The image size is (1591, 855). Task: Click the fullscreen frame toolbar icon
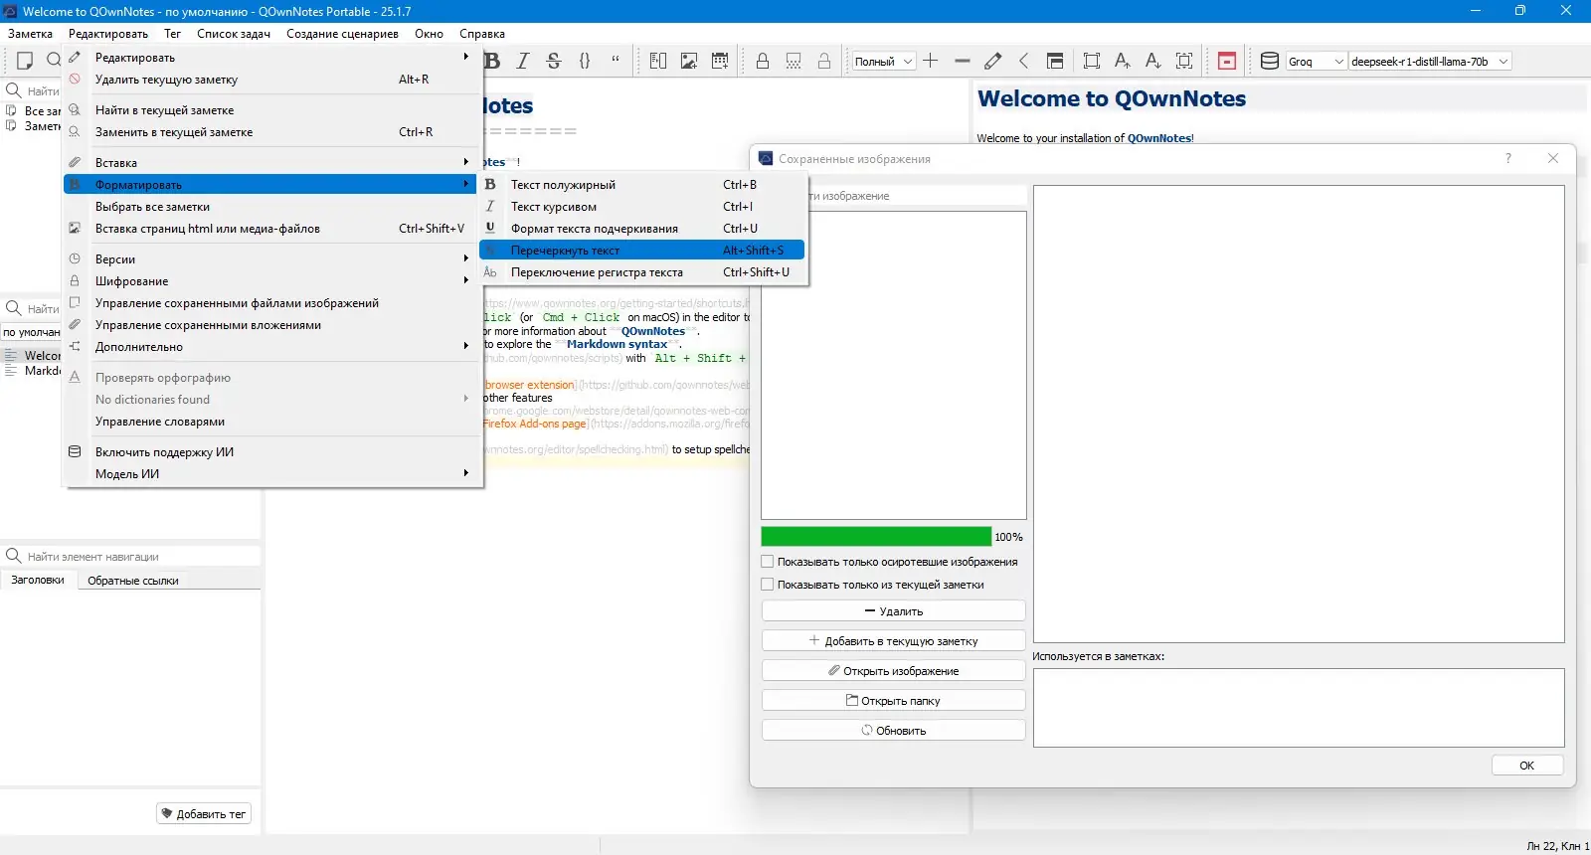pos(1092,61)
